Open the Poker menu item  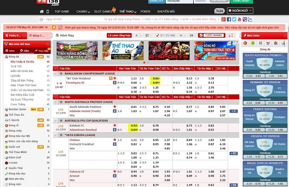click(x=145, y=12)
